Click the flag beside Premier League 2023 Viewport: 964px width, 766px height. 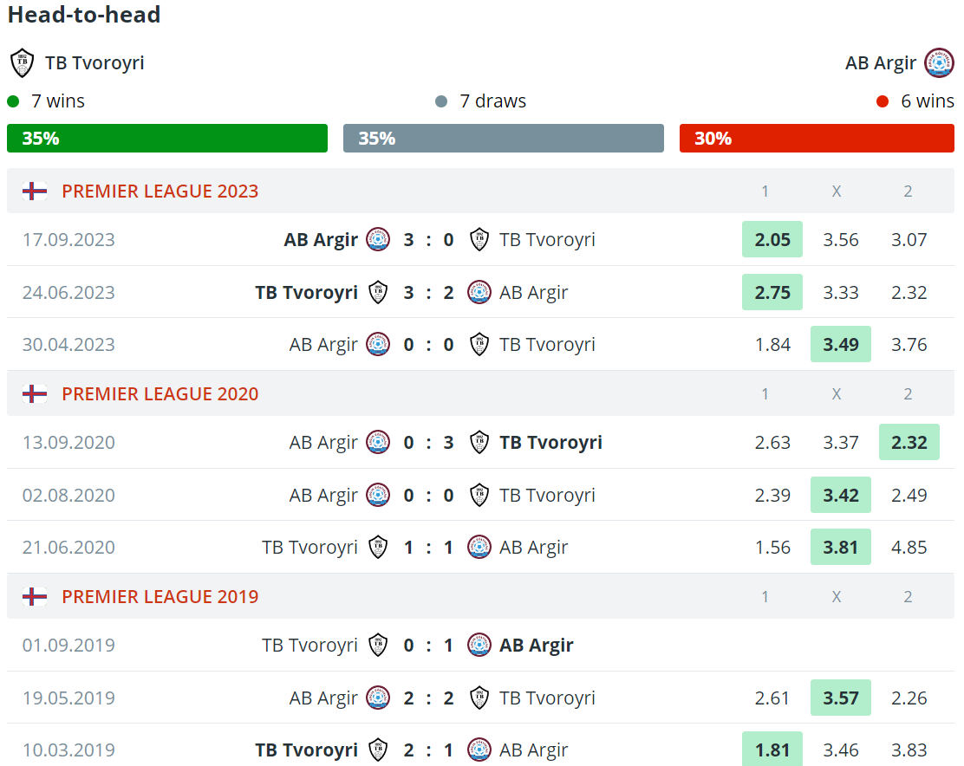click(35, 191)
